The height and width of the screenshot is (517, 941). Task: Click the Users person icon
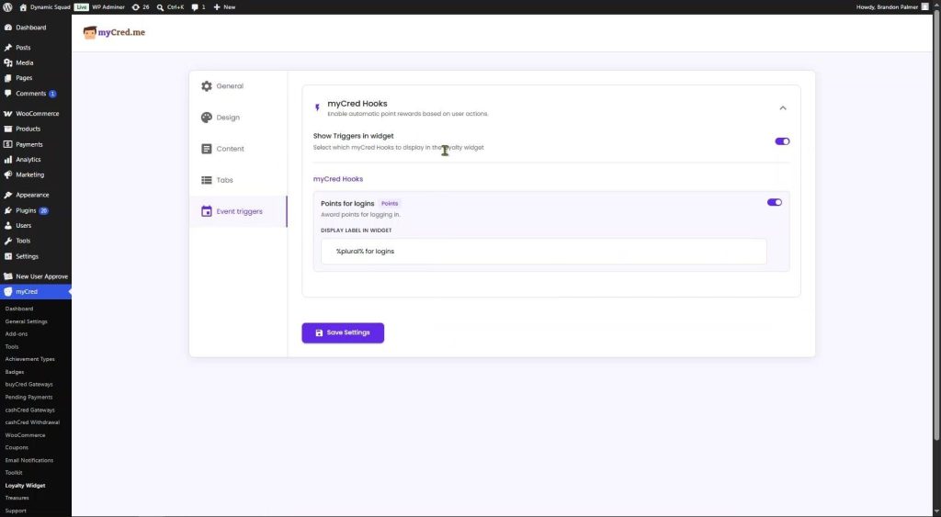[7, 226]
